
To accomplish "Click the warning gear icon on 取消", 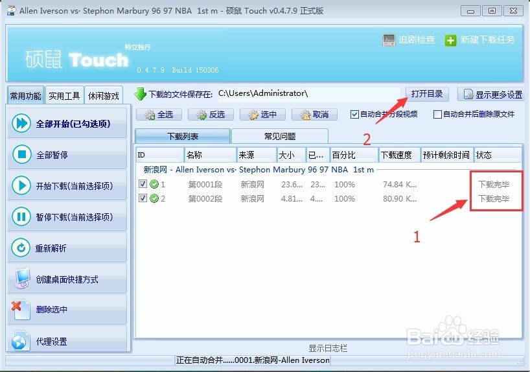I will click(305, 115).
